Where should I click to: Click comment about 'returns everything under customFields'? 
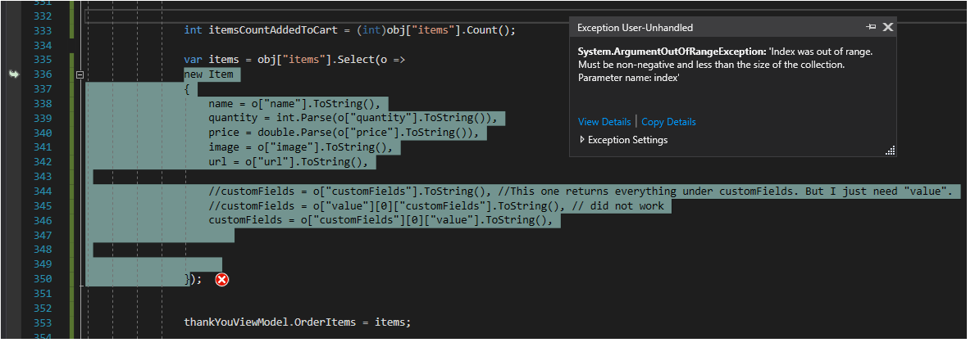point(581,192)
